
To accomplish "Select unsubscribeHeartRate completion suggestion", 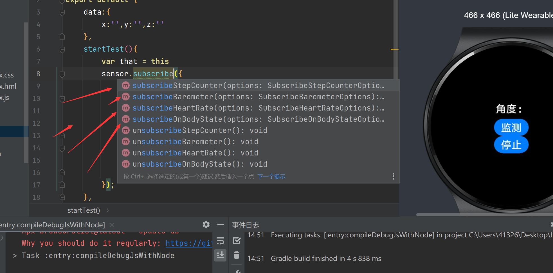I will [258, 153].
